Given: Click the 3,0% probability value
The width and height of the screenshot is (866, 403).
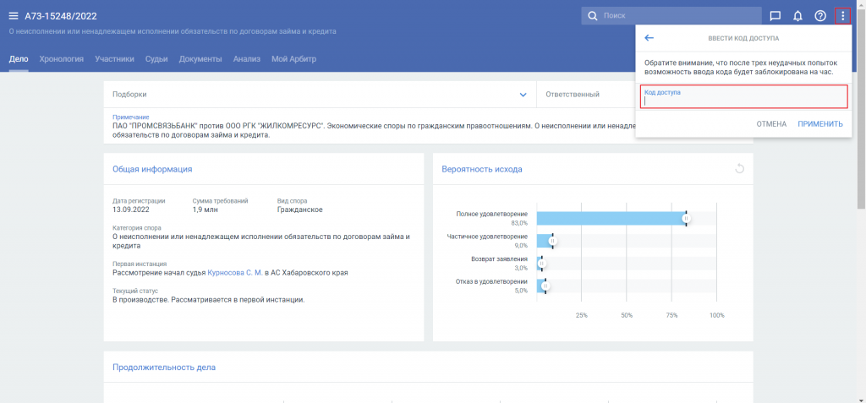Looking at the screenshot, I should point(521,269).
